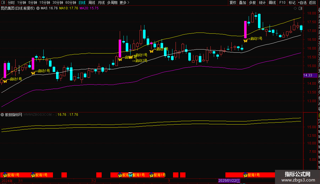Switch to 周线 weekly chart
The height and width of the screenshot is (184, 320).
click(92, 3)
